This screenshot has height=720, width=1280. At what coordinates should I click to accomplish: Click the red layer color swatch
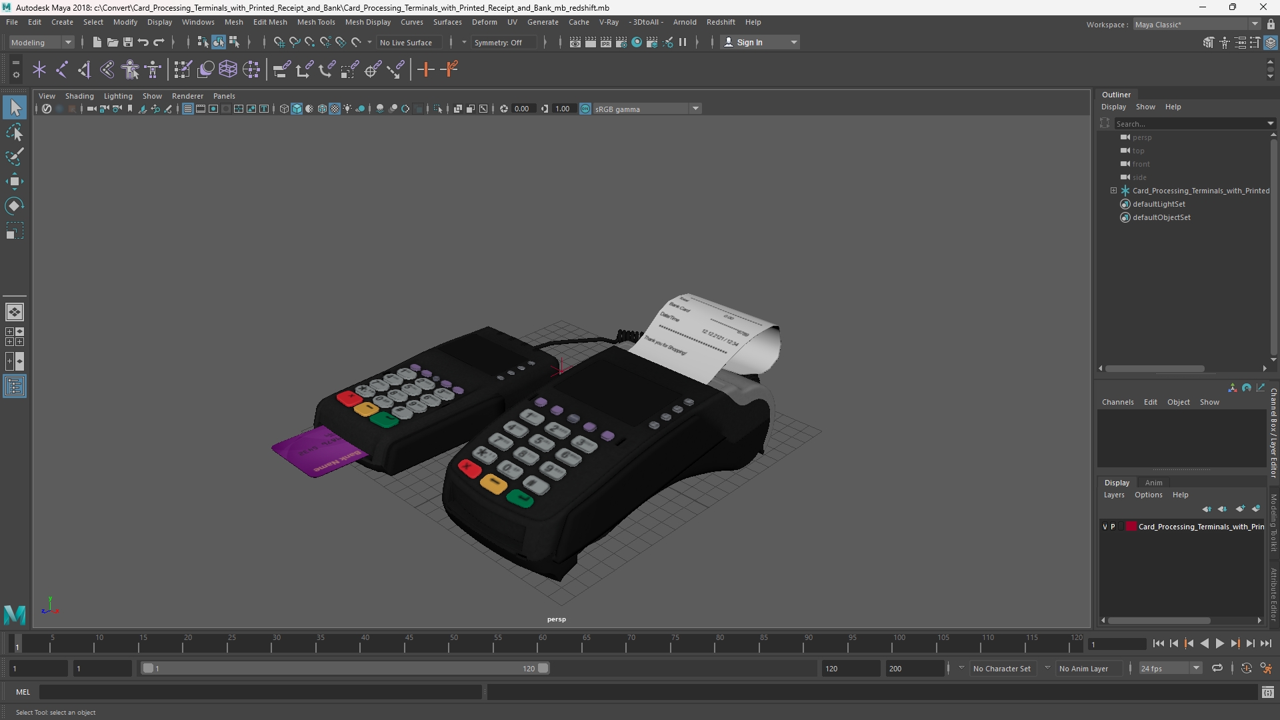[1131, 527]
